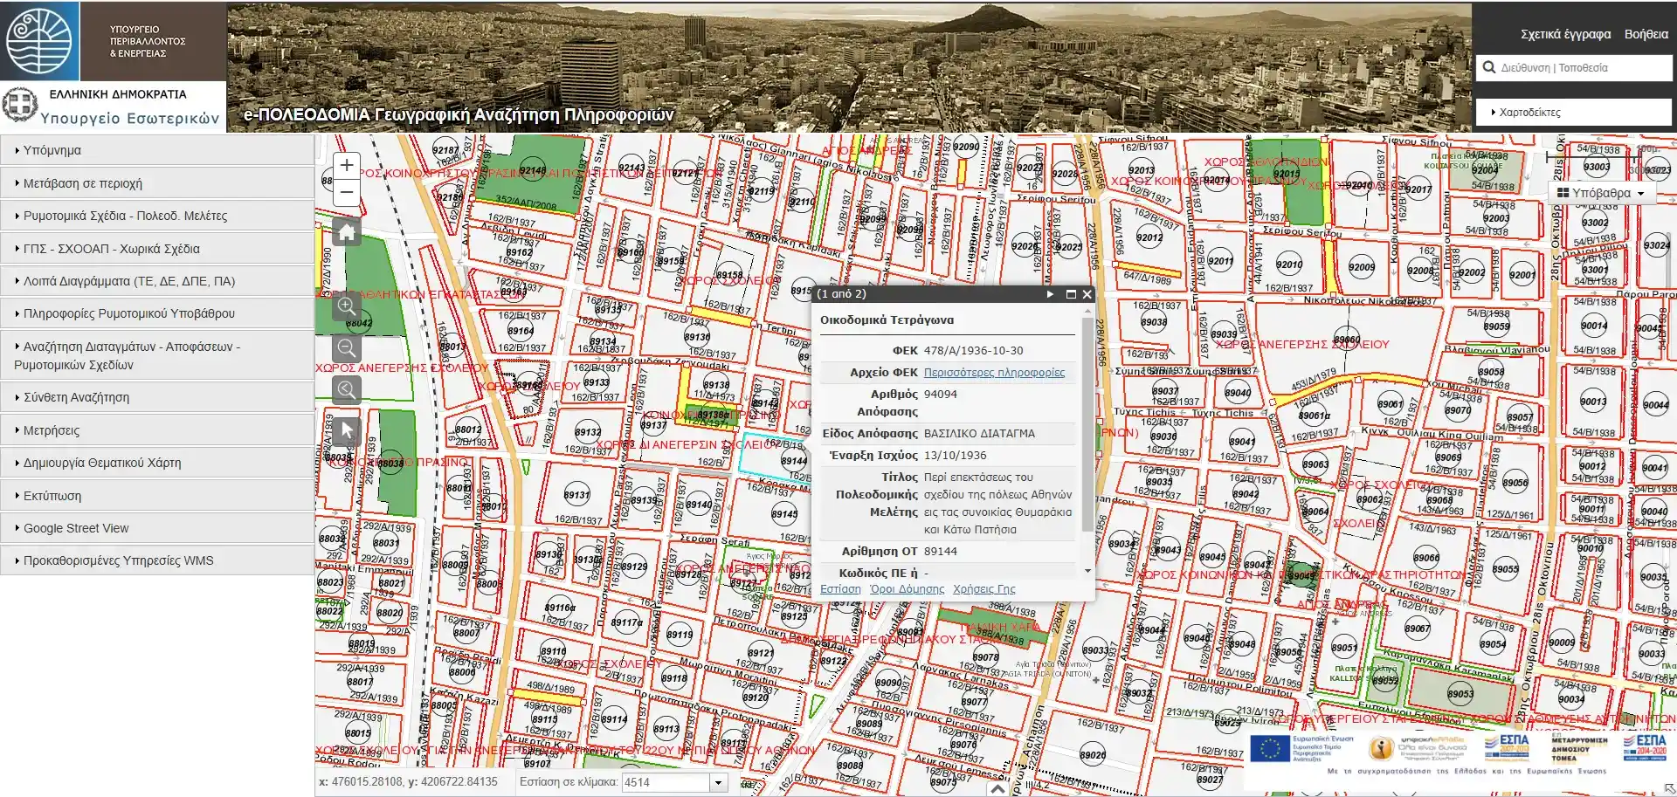Click the cursor coordinates readout
1677x797 pixels.
[408, 781]
